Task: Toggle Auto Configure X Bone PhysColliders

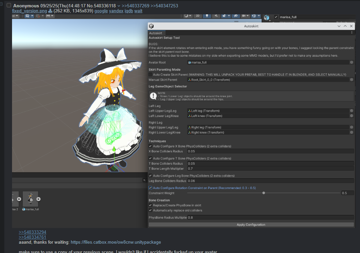Action: (150, 146)
